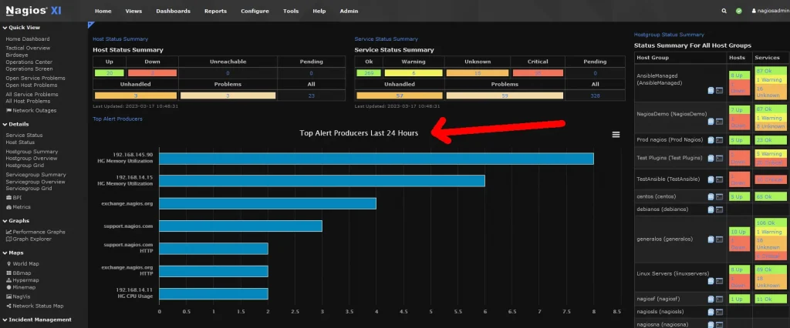Open the Home menu
This screenshot has height=328, width=790.
103,11
